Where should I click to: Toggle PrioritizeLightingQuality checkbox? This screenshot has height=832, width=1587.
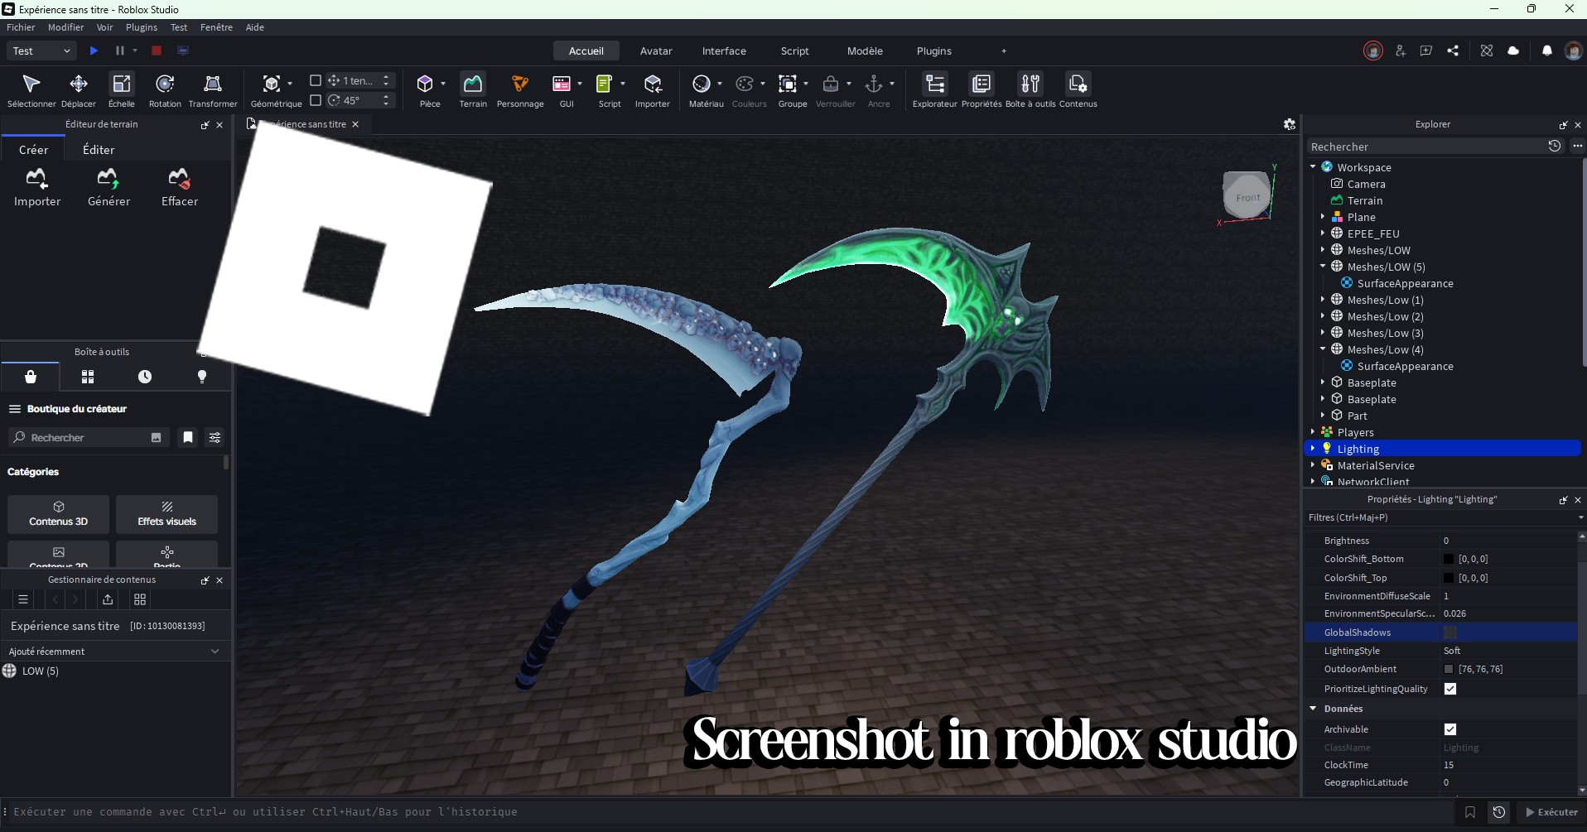coord(1450,689)
